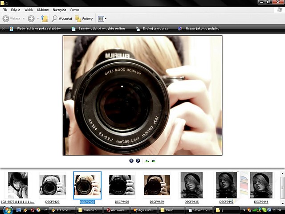
Task: Go up one folder level
Action: [x=44, y=19]
